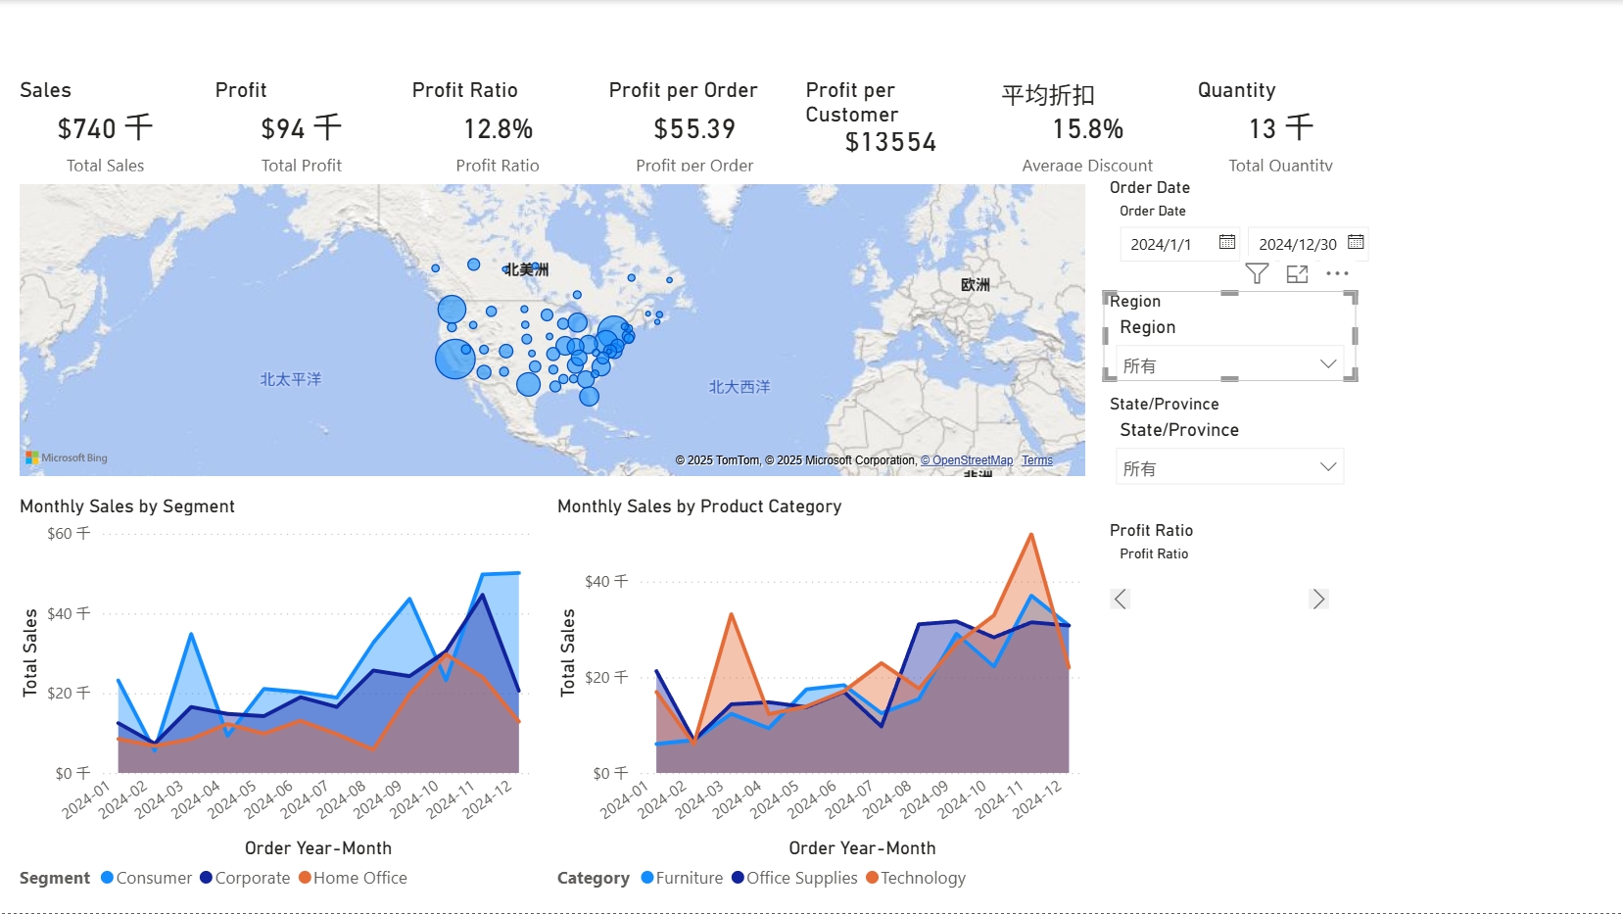
Task: Open more options ellipsis on Region slicer
Action: (1337, 274)
